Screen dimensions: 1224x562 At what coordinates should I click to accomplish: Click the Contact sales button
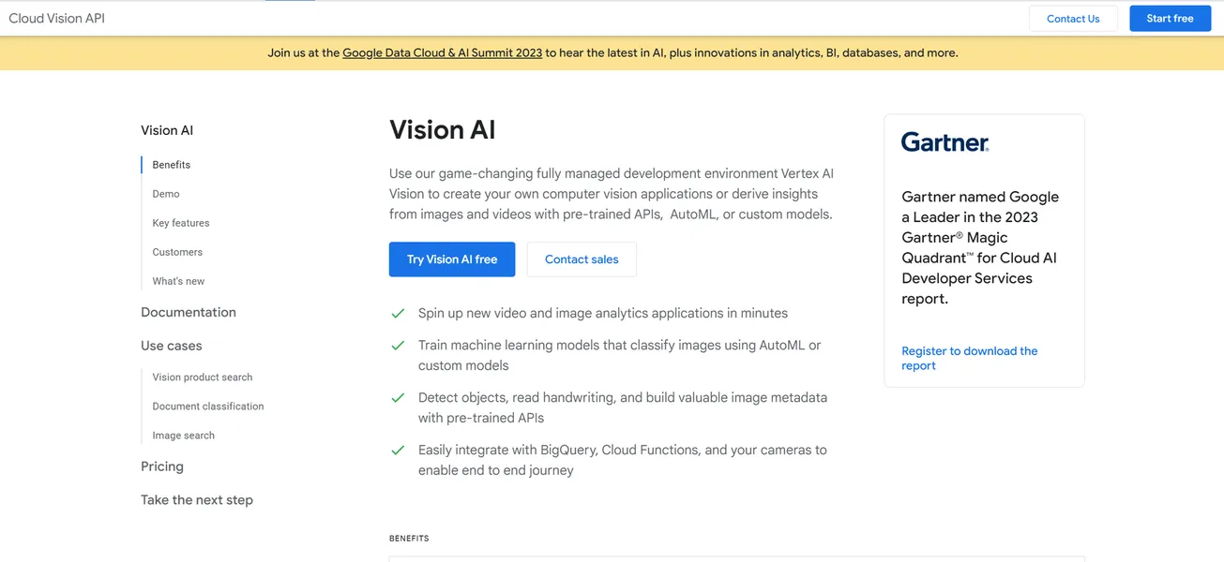(582, 259)
